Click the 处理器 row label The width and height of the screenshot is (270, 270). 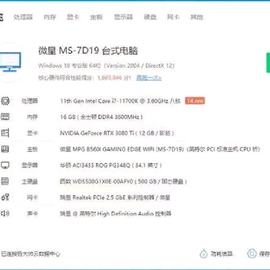(30, 101)
